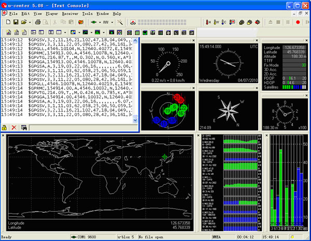
Task: Click 'NMEA' protocol status entry
Action: [216, 237]
